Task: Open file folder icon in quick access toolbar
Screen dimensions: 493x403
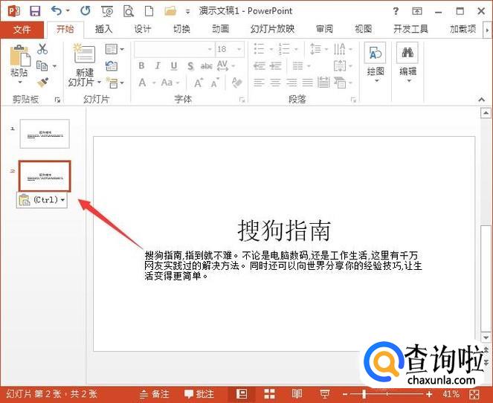Action: tap(170, 11)
